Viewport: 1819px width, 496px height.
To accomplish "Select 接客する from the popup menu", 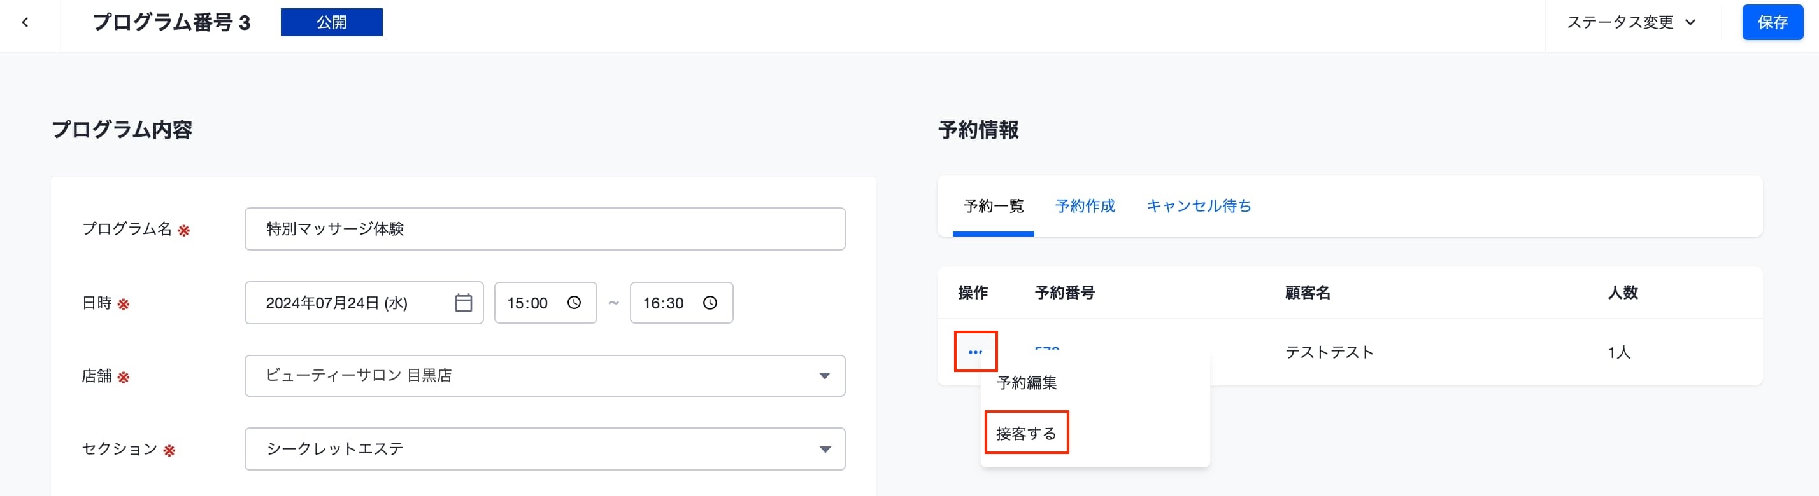I will pos(1026,433).
